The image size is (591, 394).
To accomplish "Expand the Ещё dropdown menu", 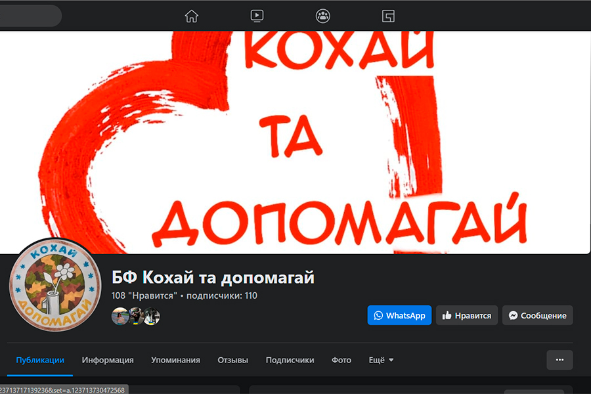I will (381, 360).
